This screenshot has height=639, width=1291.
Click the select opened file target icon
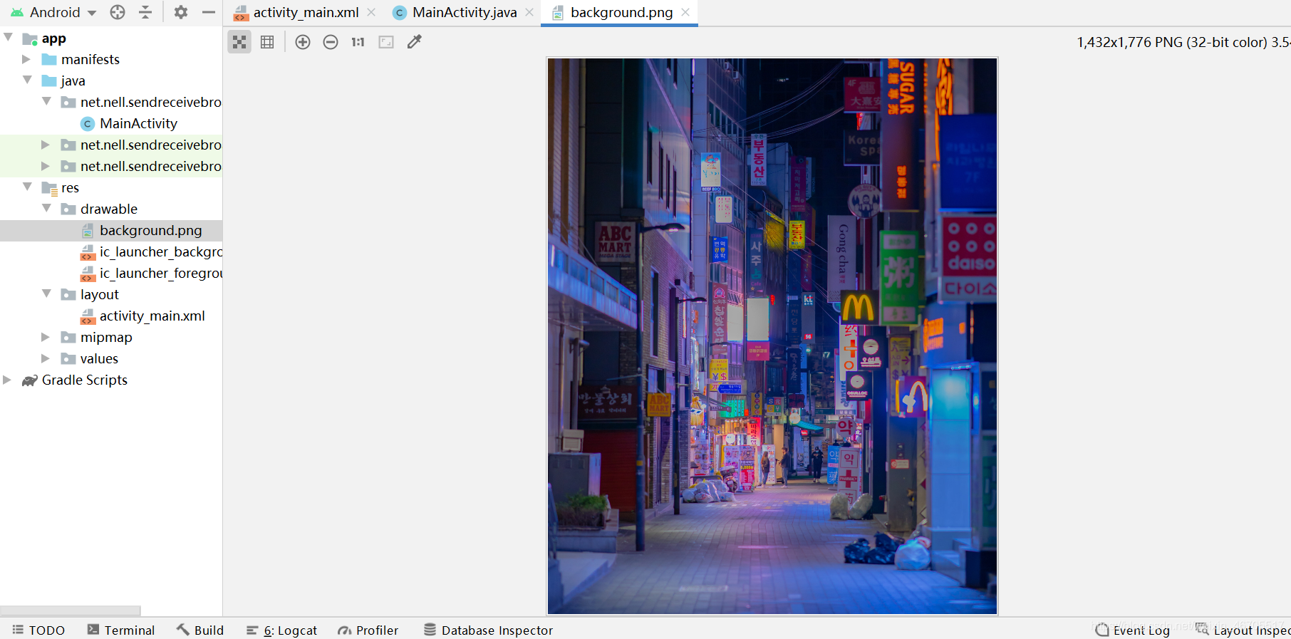click(118, 12)
